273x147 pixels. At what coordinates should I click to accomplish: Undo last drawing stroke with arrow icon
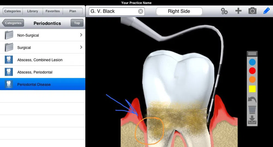tap(252, 100)
